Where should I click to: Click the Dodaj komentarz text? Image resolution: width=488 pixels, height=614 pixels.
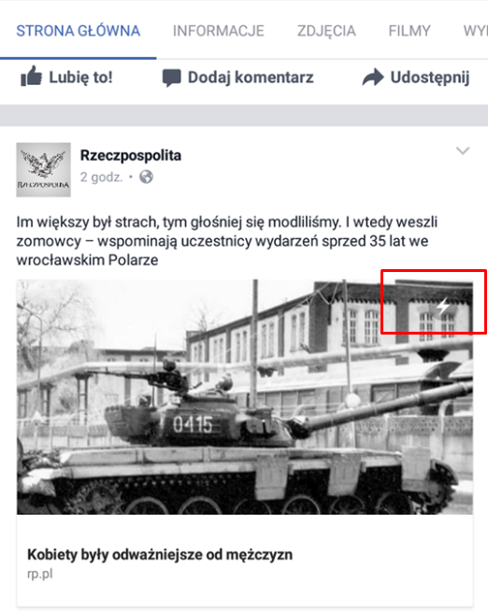(251, 78)
